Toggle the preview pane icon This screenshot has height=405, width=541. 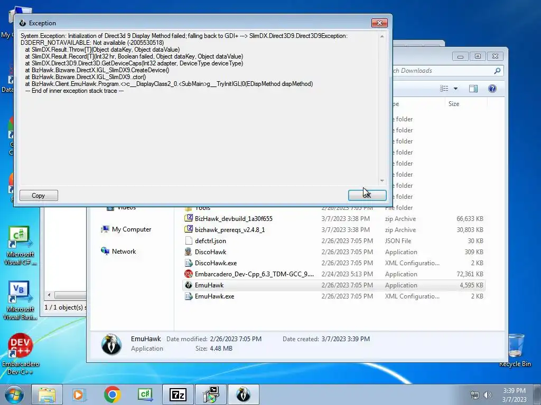[x=473, y=89]
